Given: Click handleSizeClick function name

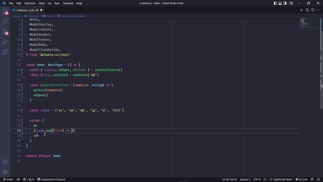Looking at the screenshot, I should pyautogui.click(x=54, y=85).
